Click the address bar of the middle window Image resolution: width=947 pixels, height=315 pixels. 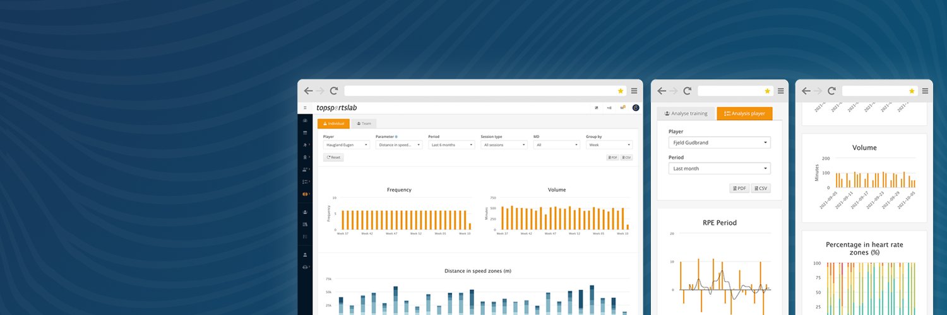pyautogui.click(x=735, y=91)
